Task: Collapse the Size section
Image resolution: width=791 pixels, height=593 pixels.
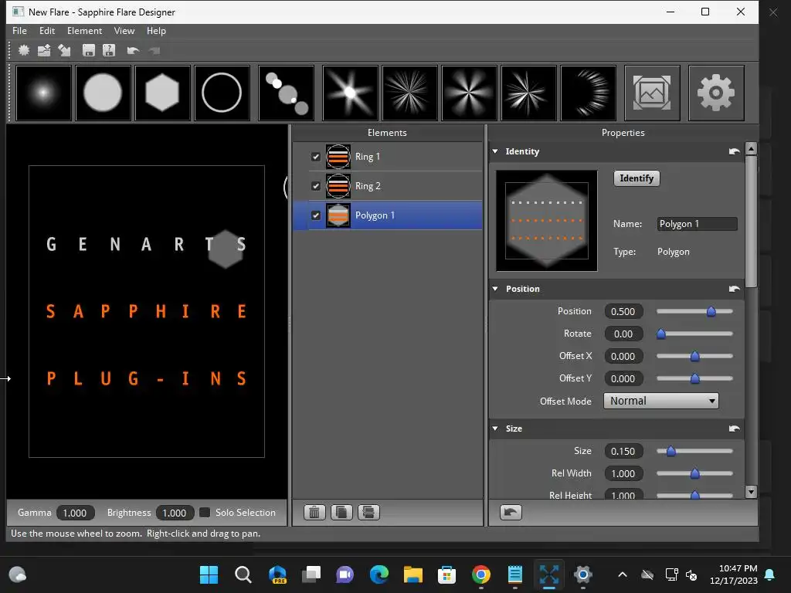Action: pos(495,429)
